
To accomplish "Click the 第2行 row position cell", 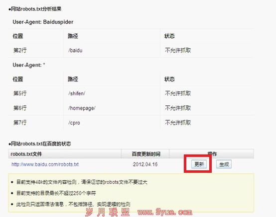I will (20, 50).
